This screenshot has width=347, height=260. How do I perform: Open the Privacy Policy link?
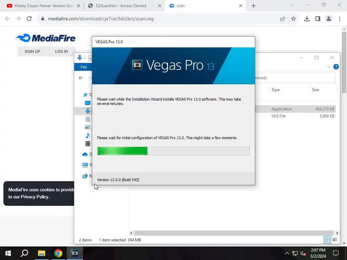35,197
